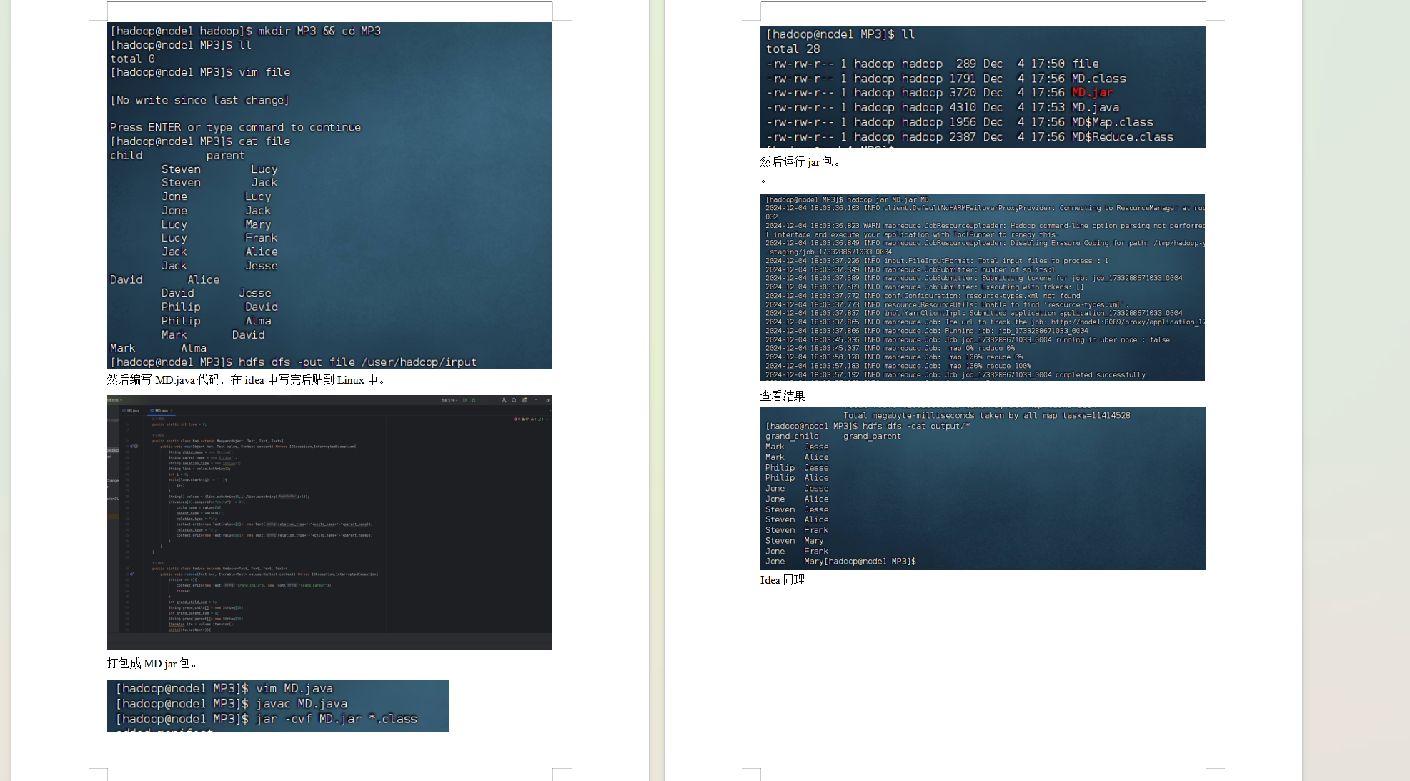The image size is (1410, 781).
Task: Click the Code With Me user icon
Action: pos(504,400)
